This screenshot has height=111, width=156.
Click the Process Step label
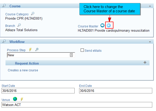16,50
